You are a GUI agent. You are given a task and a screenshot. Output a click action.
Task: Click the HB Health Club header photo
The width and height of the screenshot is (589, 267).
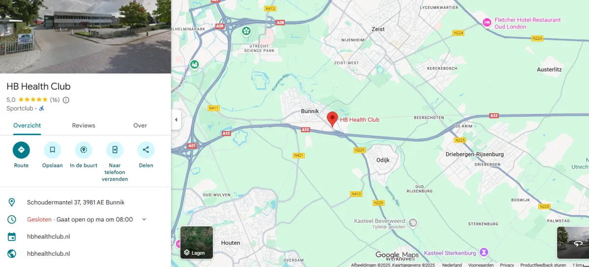click(x=85, y=37)
